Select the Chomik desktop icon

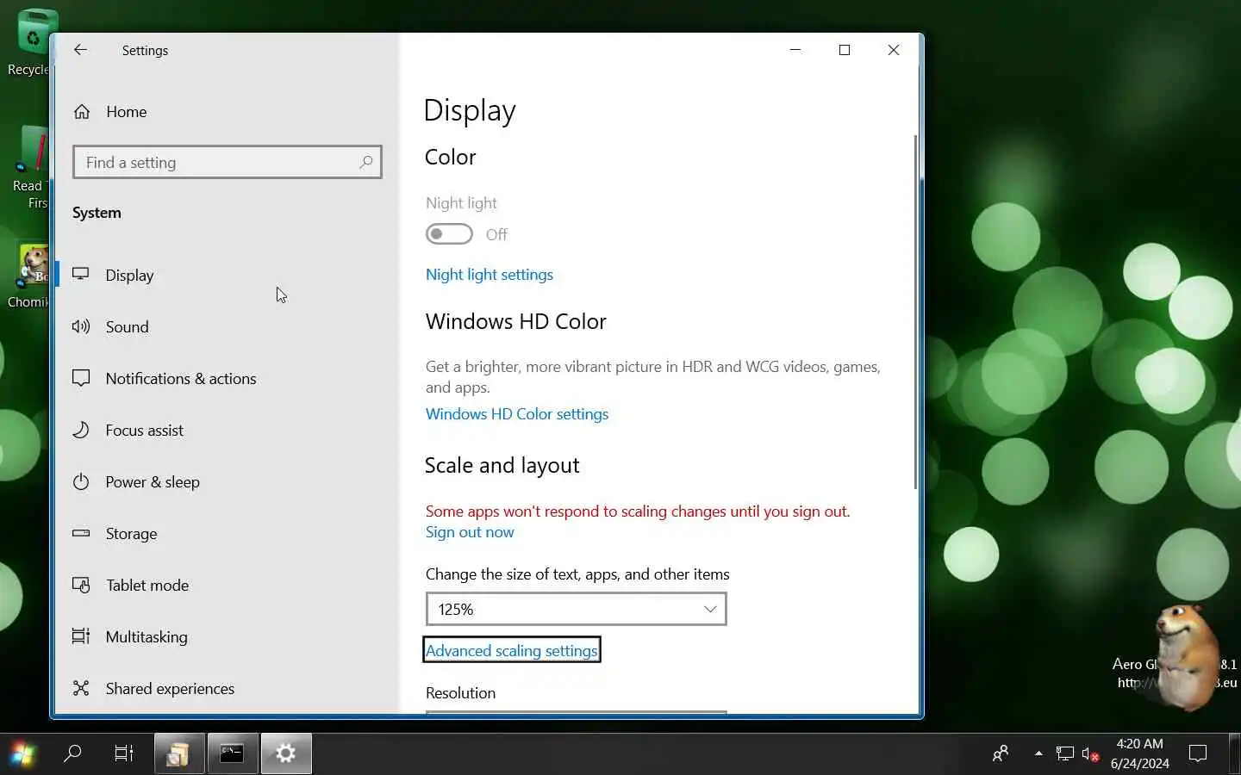pyautogui.click(x=28, y=277)
